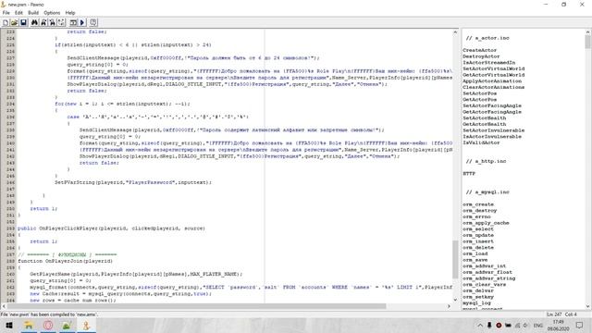This screenshot has height=333, width=592.
Task: Select SetActorFacingAngle in function list
Action: pyautogui.click(x=492, y=105)
